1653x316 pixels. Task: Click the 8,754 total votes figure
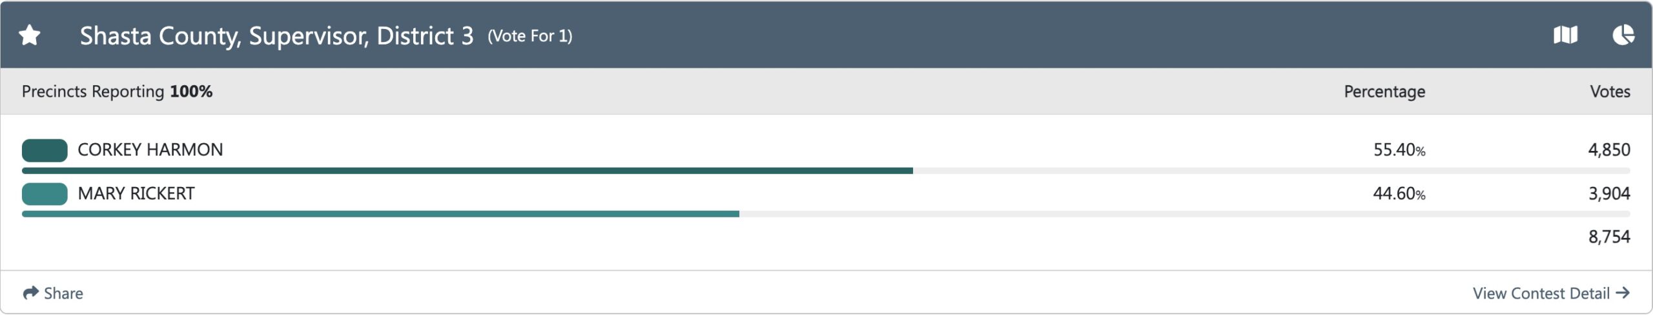[1608, 237]
